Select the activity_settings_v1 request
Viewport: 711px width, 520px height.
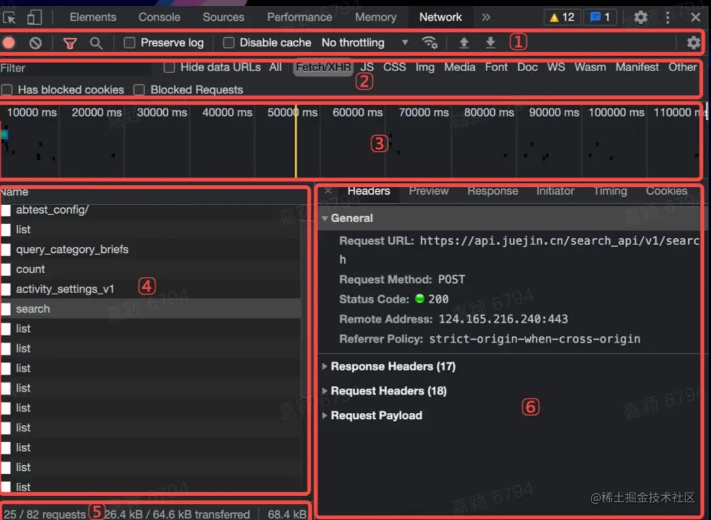tap(151, 289)
